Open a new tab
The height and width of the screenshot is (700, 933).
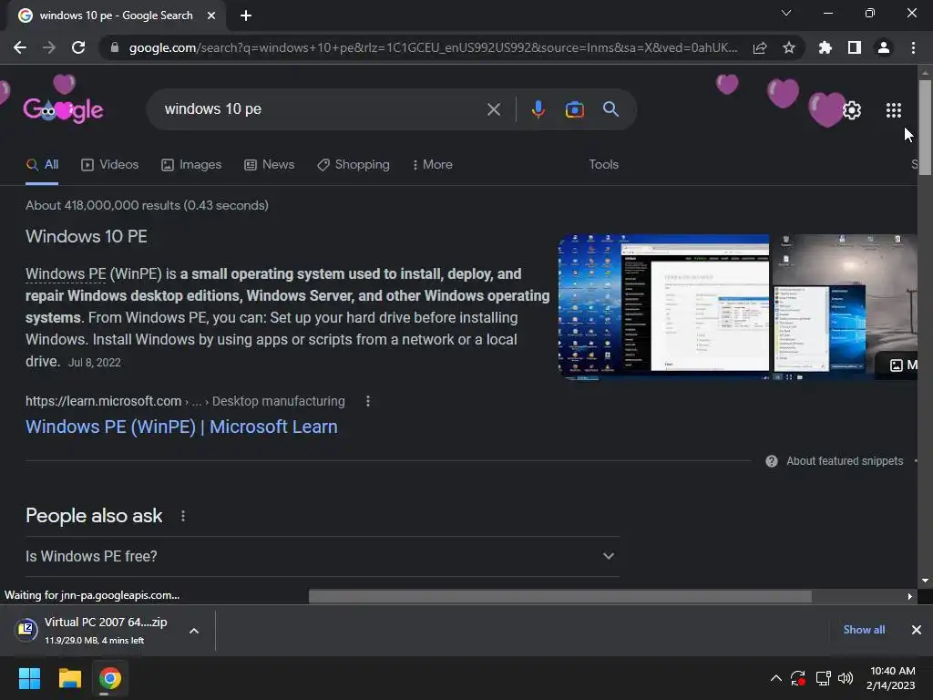coord(246,15)
